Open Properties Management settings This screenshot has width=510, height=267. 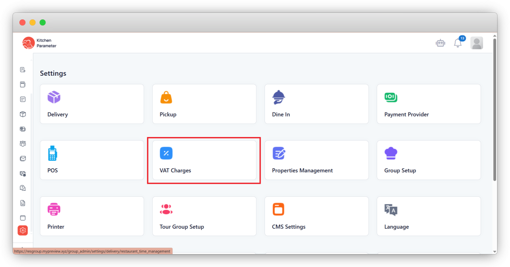coord(316,160)
